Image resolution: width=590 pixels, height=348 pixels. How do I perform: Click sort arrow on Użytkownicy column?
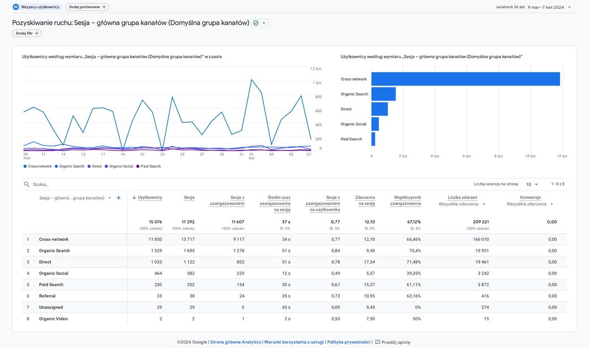tap(134, 197)
